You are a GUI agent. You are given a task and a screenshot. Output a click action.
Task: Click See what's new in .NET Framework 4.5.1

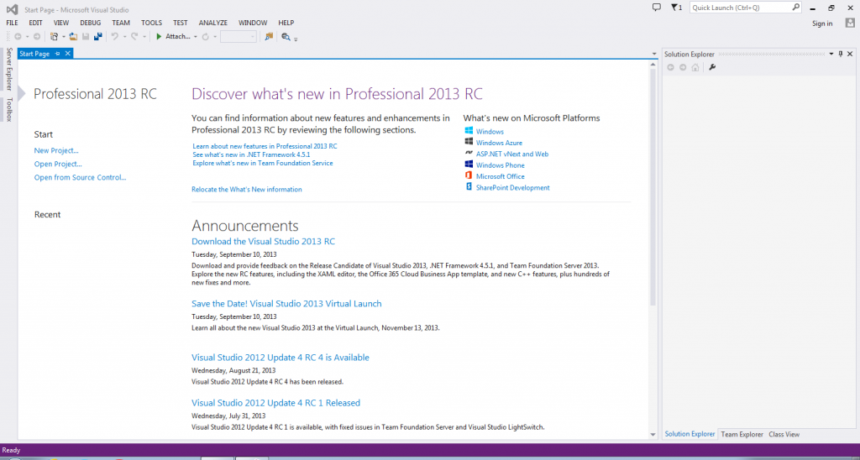[250, 154]
